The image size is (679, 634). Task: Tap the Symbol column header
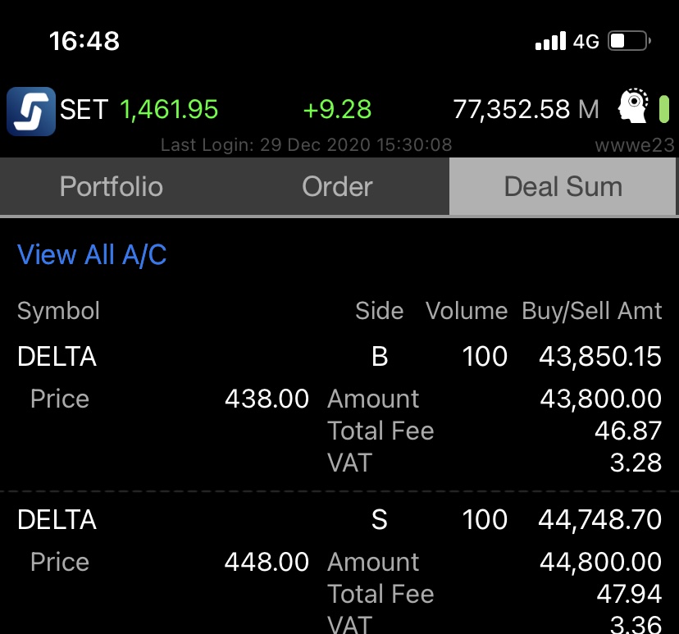58,312
